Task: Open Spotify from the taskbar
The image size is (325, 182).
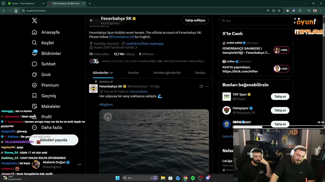Action: click(193, 178)
